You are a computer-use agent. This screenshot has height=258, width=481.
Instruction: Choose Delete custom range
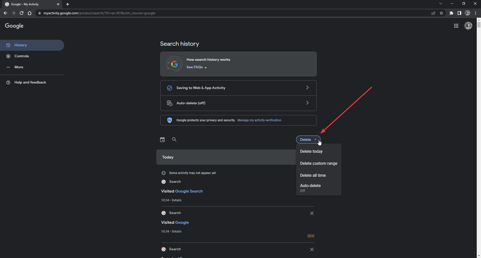[319, 163]
